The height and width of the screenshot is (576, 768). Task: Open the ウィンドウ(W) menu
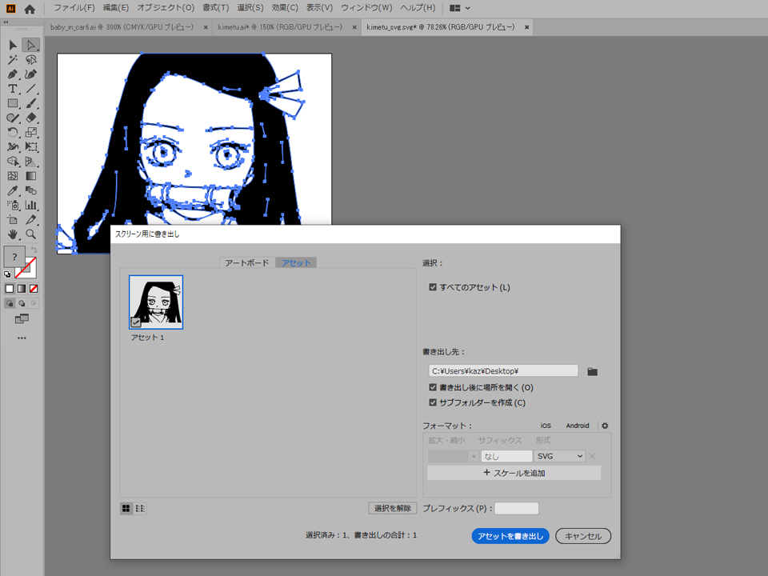[x=366, y=8]
